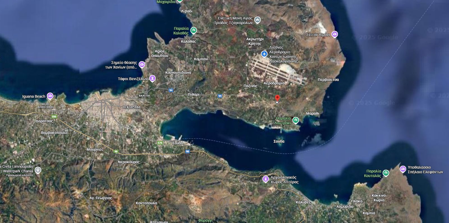
Task: Click the Κουνουπιδιανά place label
Action: pos(178,73)
